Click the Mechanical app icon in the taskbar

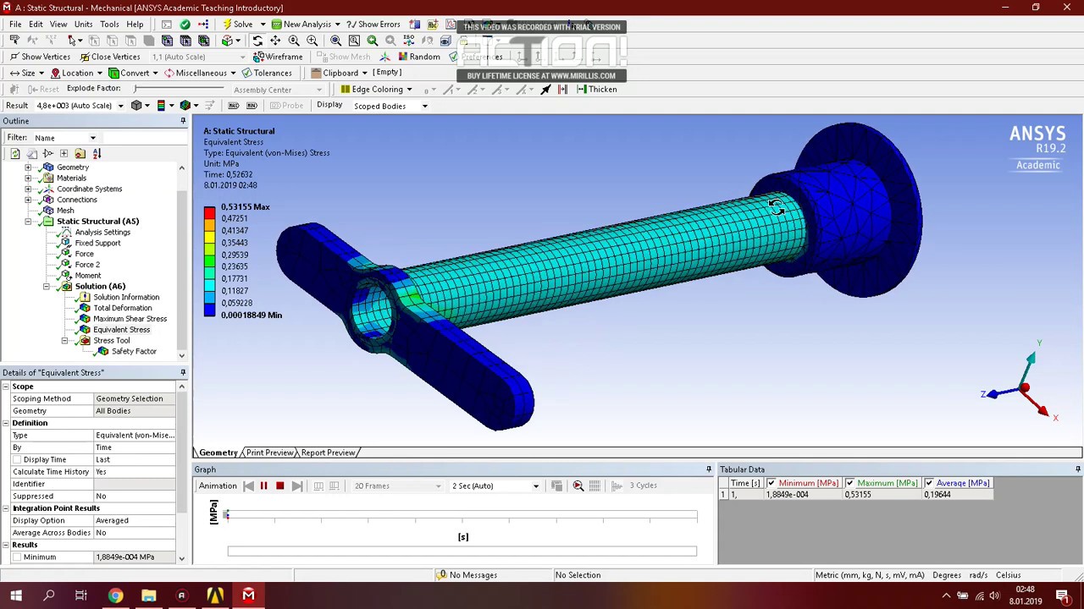pos(248,595)
